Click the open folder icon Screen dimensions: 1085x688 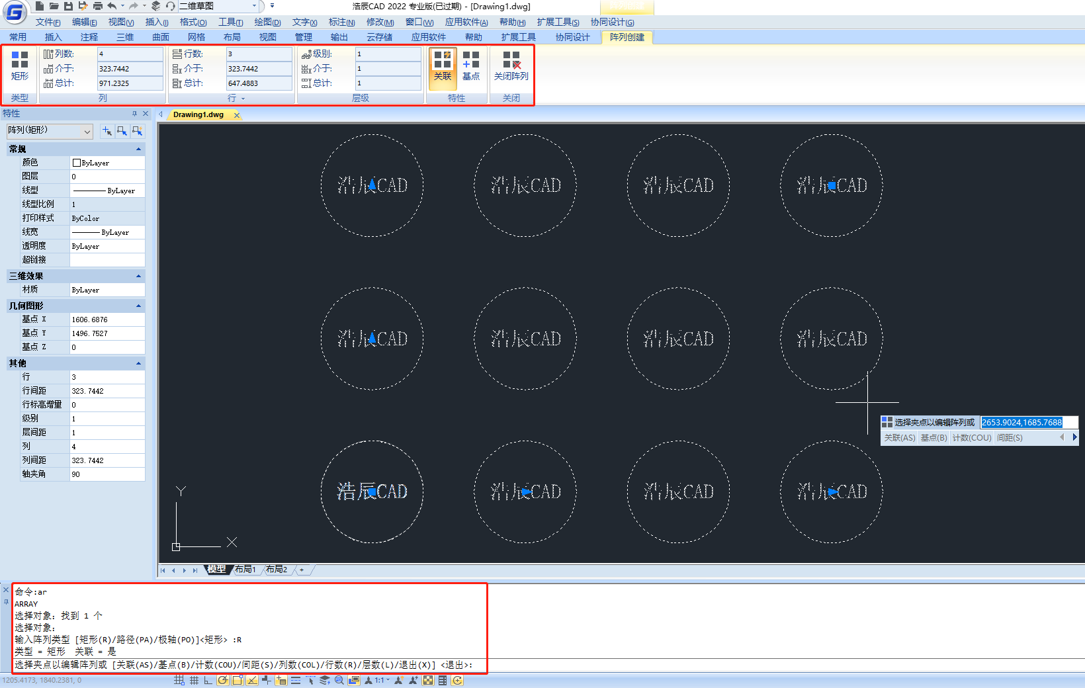click(x=54, y=6)
